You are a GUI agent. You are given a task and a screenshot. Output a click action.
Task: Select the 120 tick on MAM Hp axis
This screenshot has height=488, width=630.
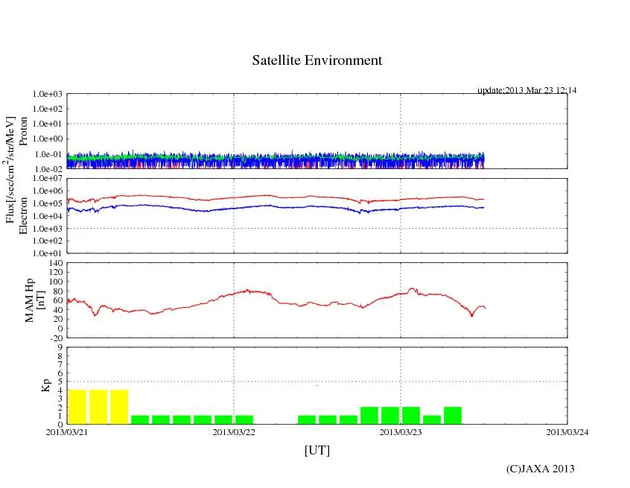pyautogui.click(x=56, y=272)
